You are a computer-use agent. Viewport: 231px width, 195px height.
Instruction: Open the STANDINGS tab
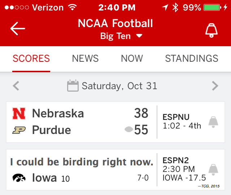192,58
